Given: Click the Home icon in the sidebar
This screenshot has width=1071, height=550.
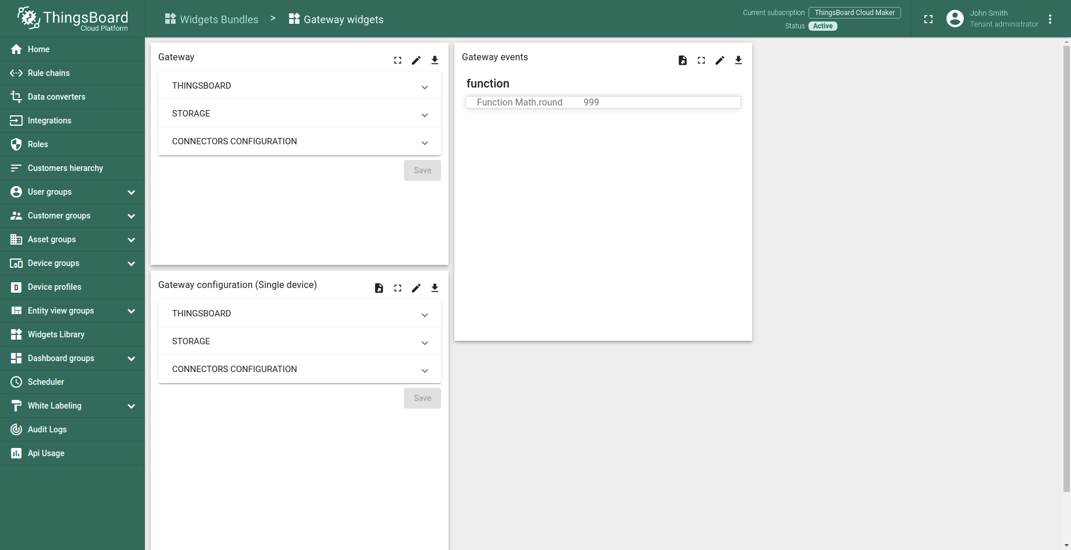Looking at the screenshot, I should [x=16, y=49].
